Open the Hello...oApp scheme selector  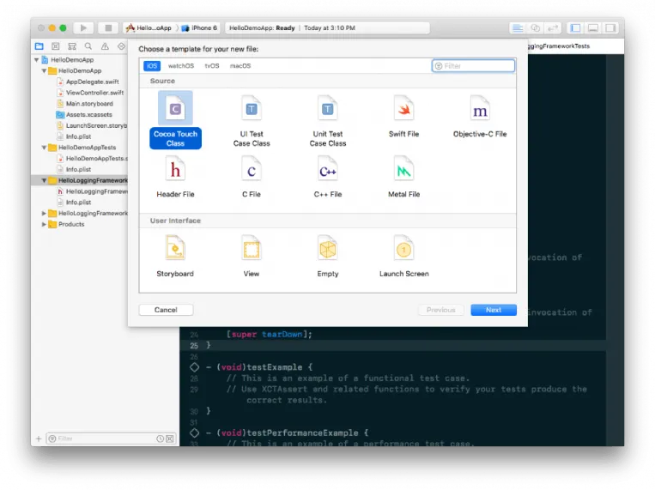coord(149,28)
